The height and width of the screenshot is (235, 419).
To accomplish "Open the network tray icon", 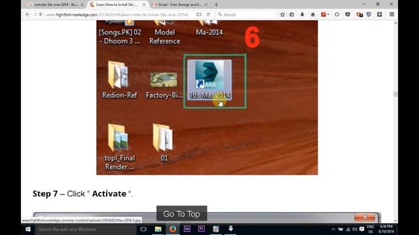I will click(348, 229).
